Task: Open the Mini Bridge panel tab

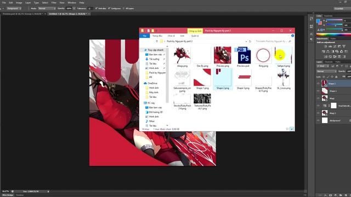Action: 8,195
